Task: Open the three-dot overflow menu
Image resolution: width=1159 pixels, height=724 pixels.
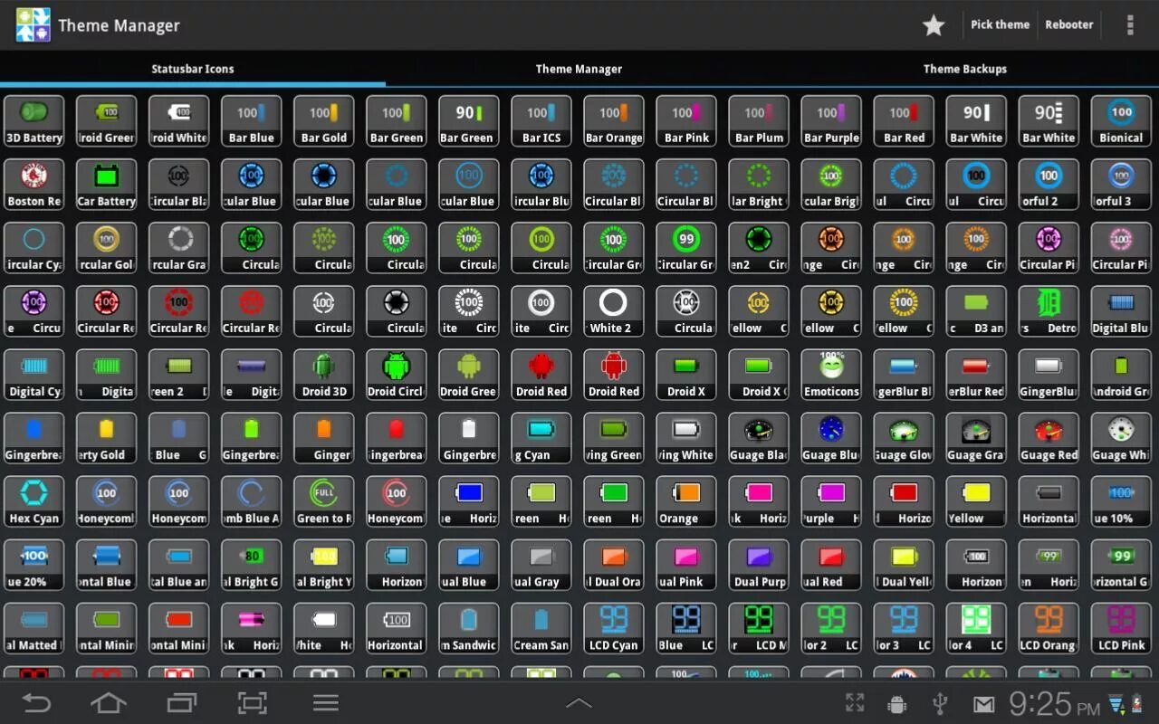Action: 1130,25
